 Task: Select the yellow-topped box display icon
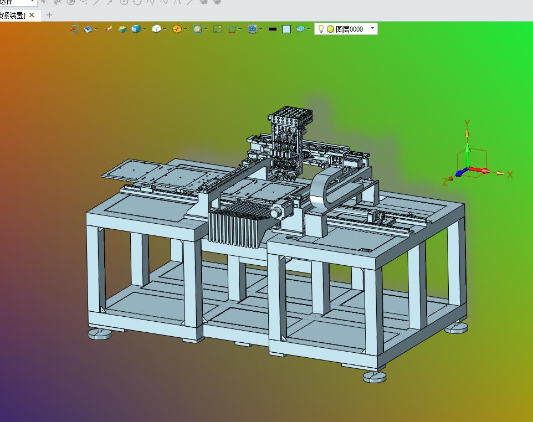coord(122,29)
